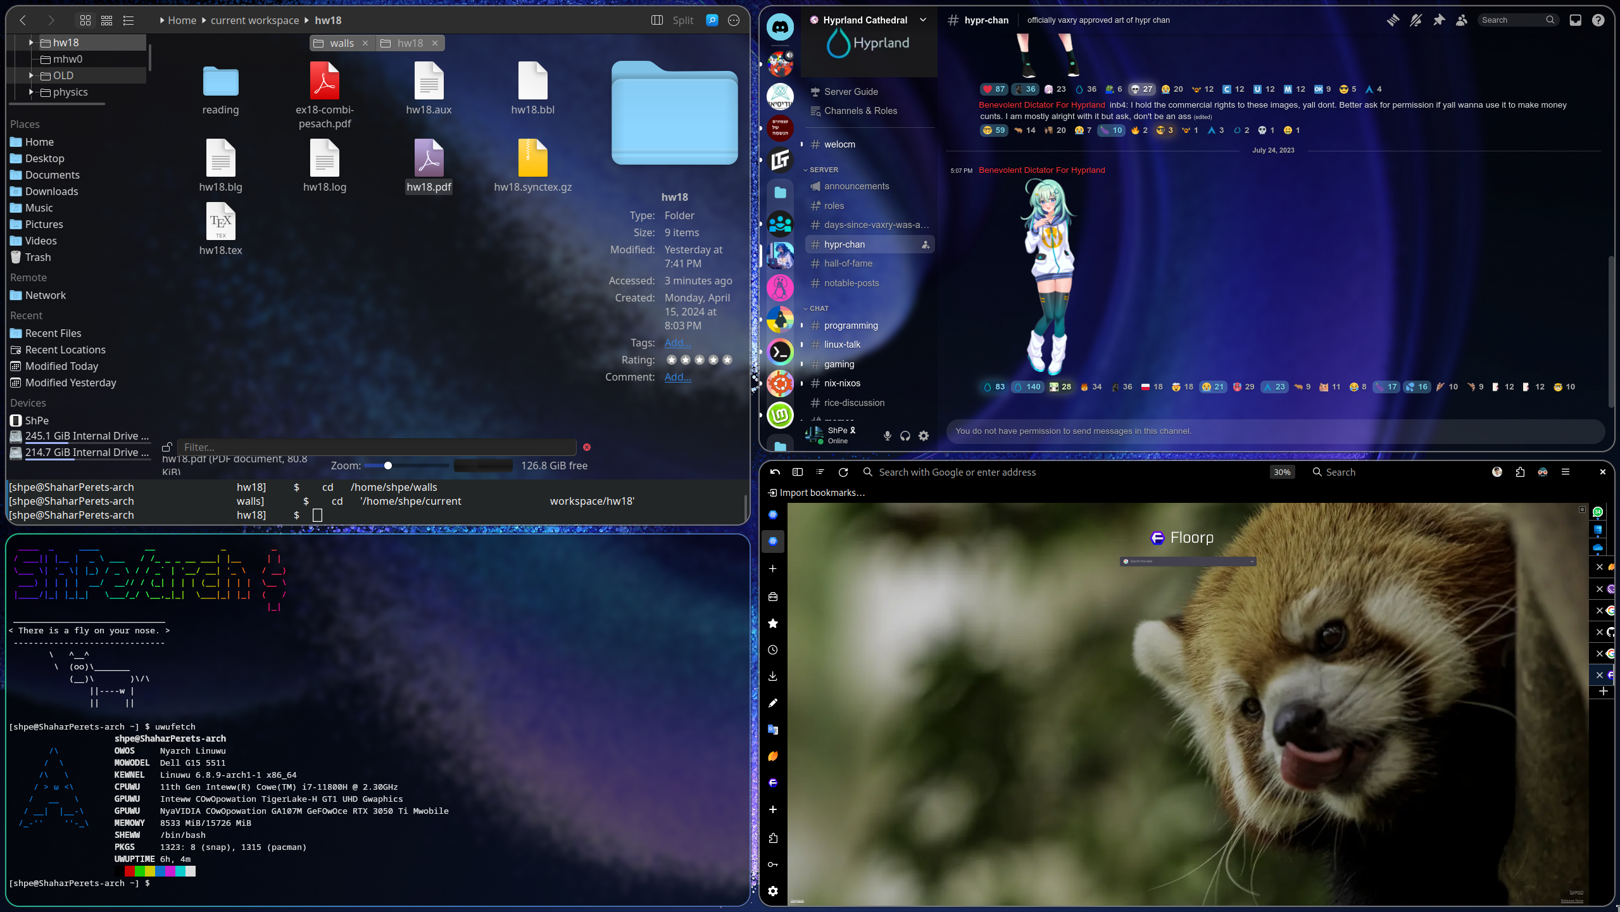Open bookmarks star in Floorp sidebar

pos(773,624)
